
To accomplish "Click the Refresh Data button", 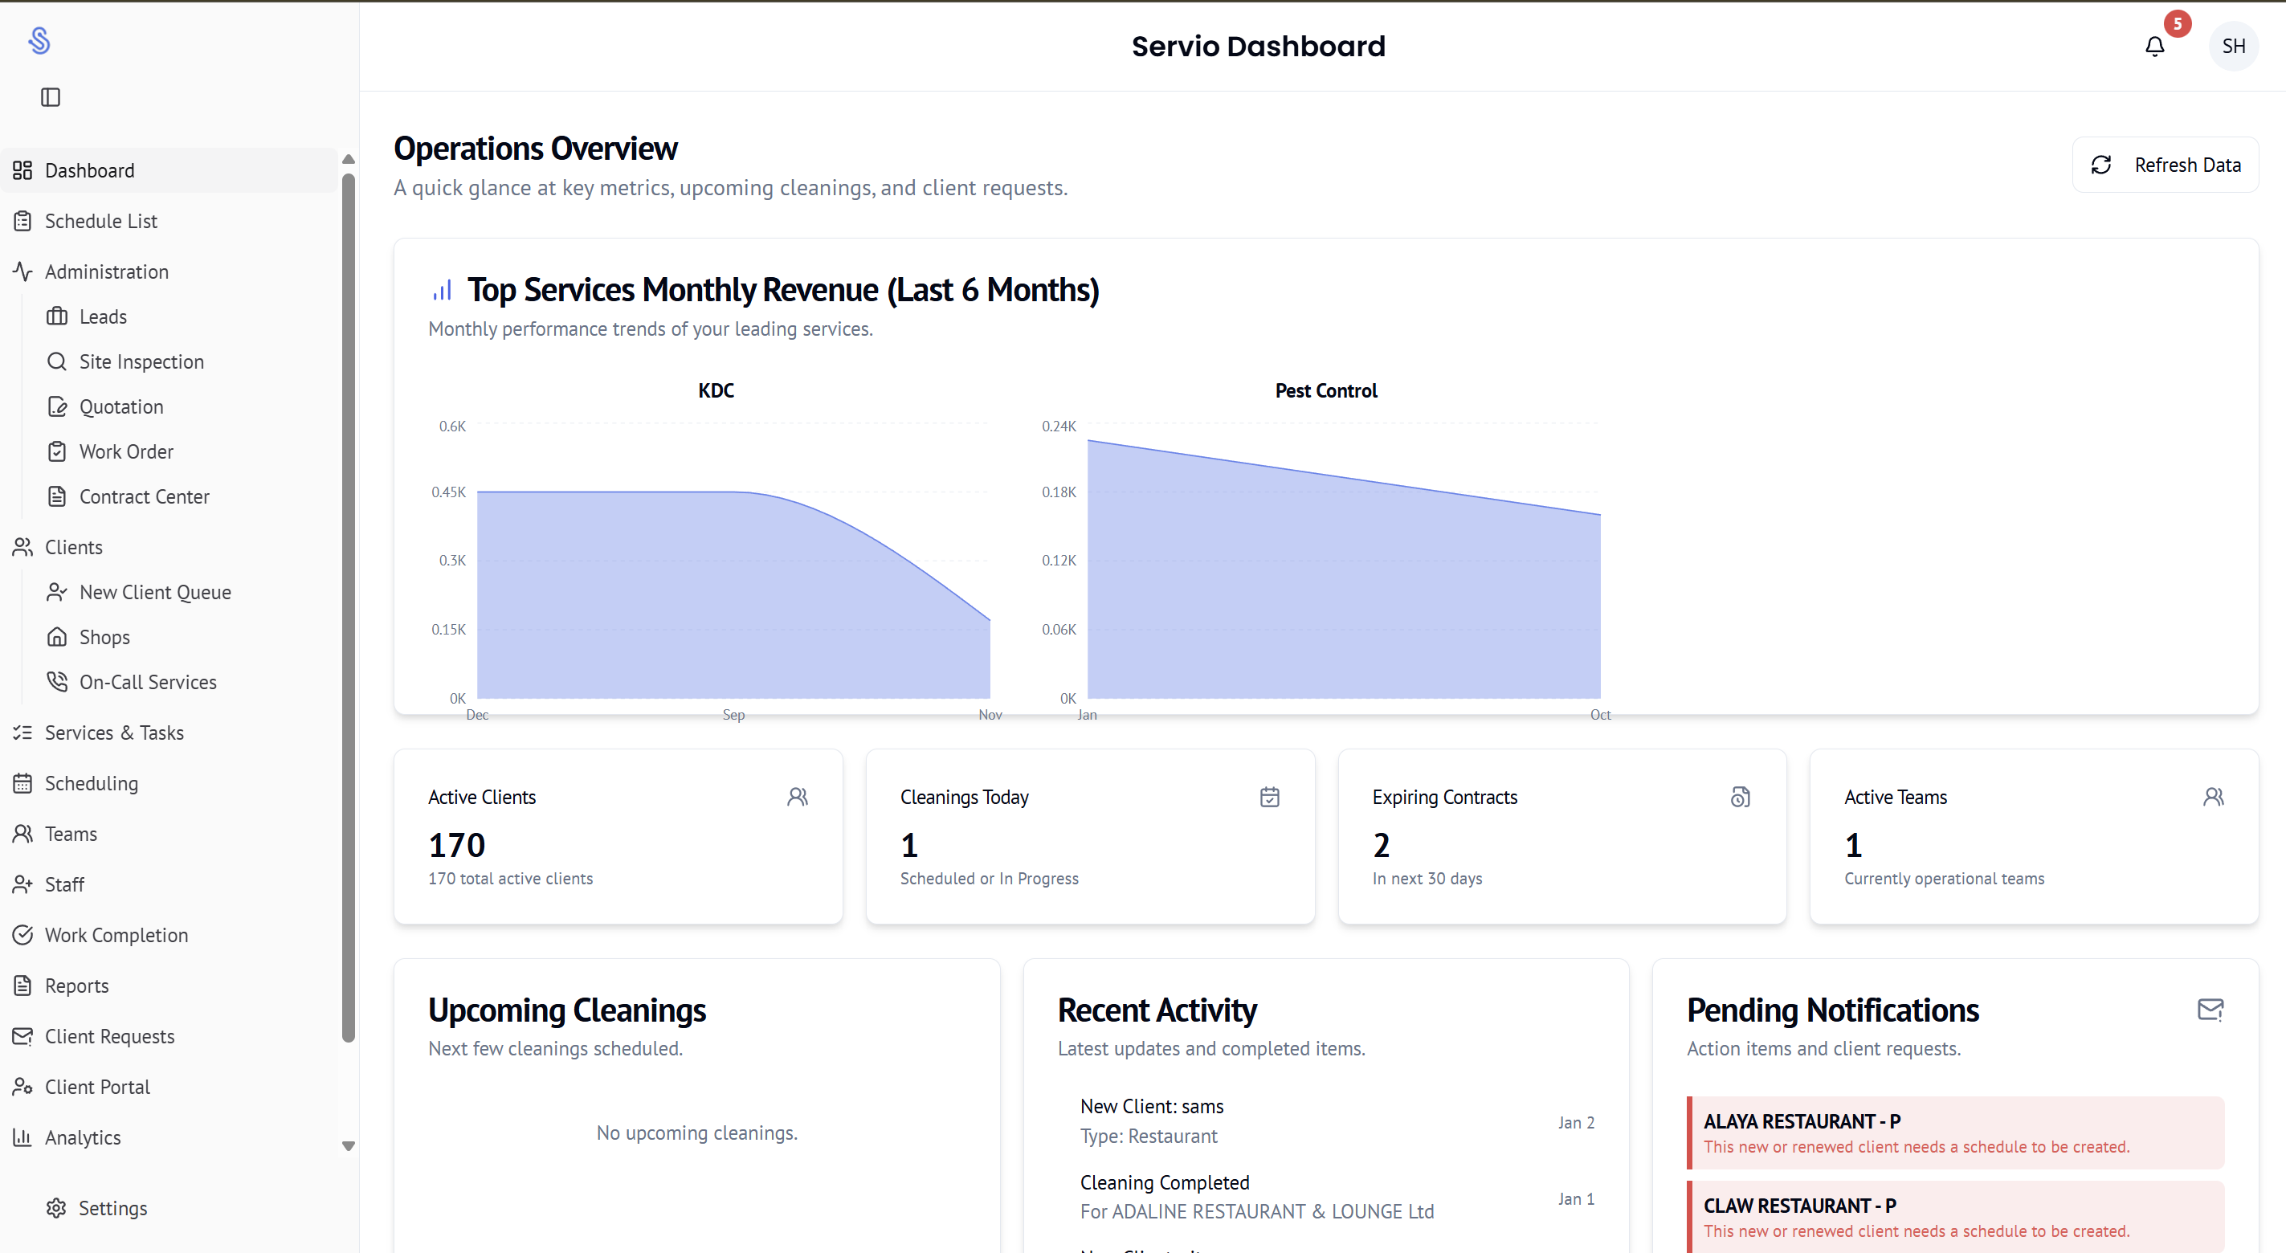I will (2165, 165).
